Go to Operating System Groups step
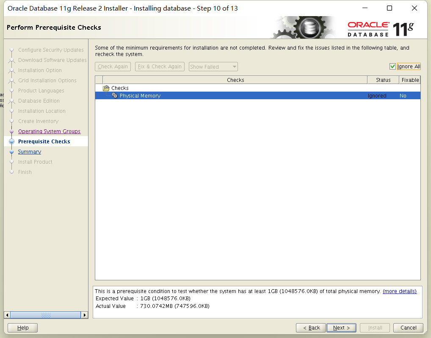 tap(49, 131)
